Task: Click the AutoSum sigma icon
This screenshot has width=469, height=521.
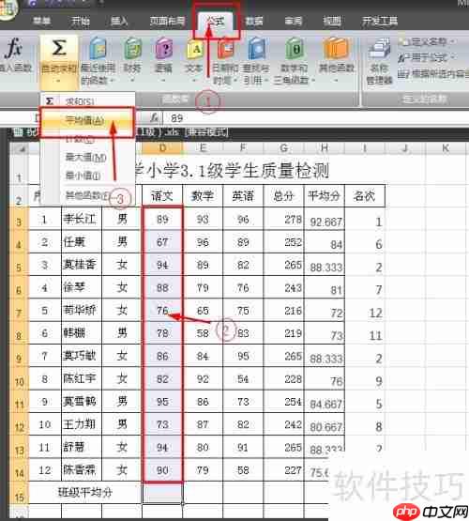Action: pyautogui.click(x=59, y=49)
